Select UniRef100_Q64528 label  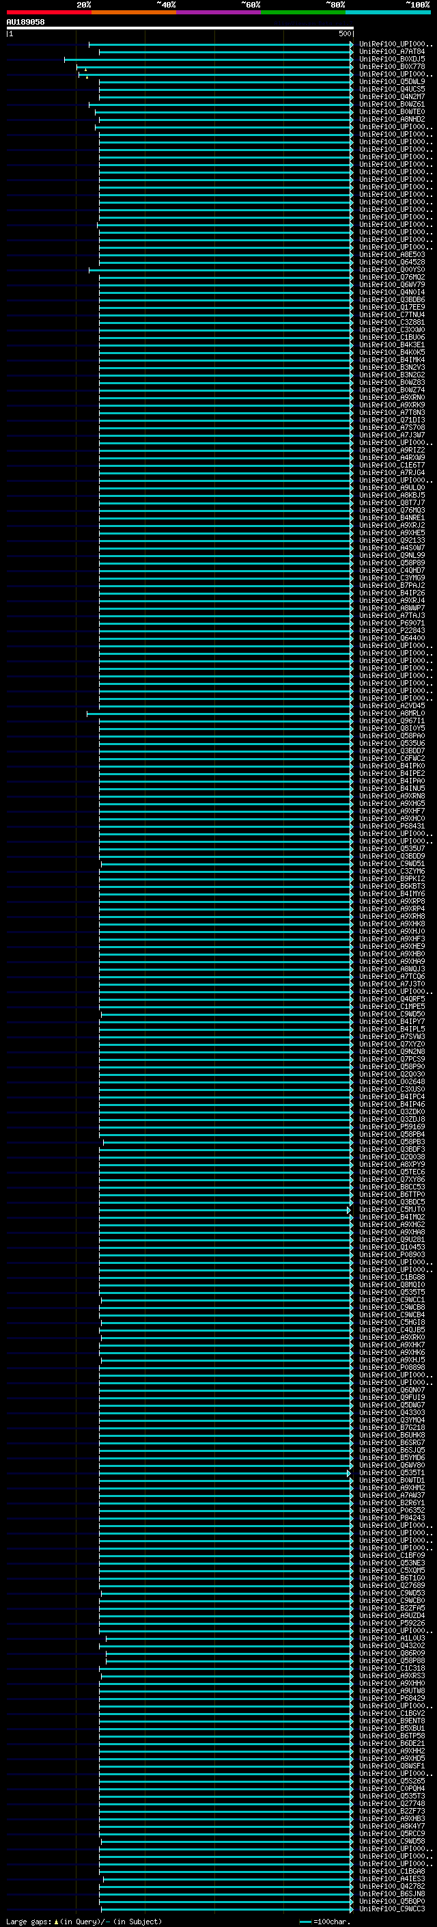click(x=392, y=262)
